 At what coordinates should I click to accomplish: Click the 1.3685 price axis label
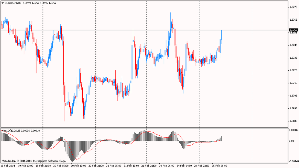[x=293, y=121]
